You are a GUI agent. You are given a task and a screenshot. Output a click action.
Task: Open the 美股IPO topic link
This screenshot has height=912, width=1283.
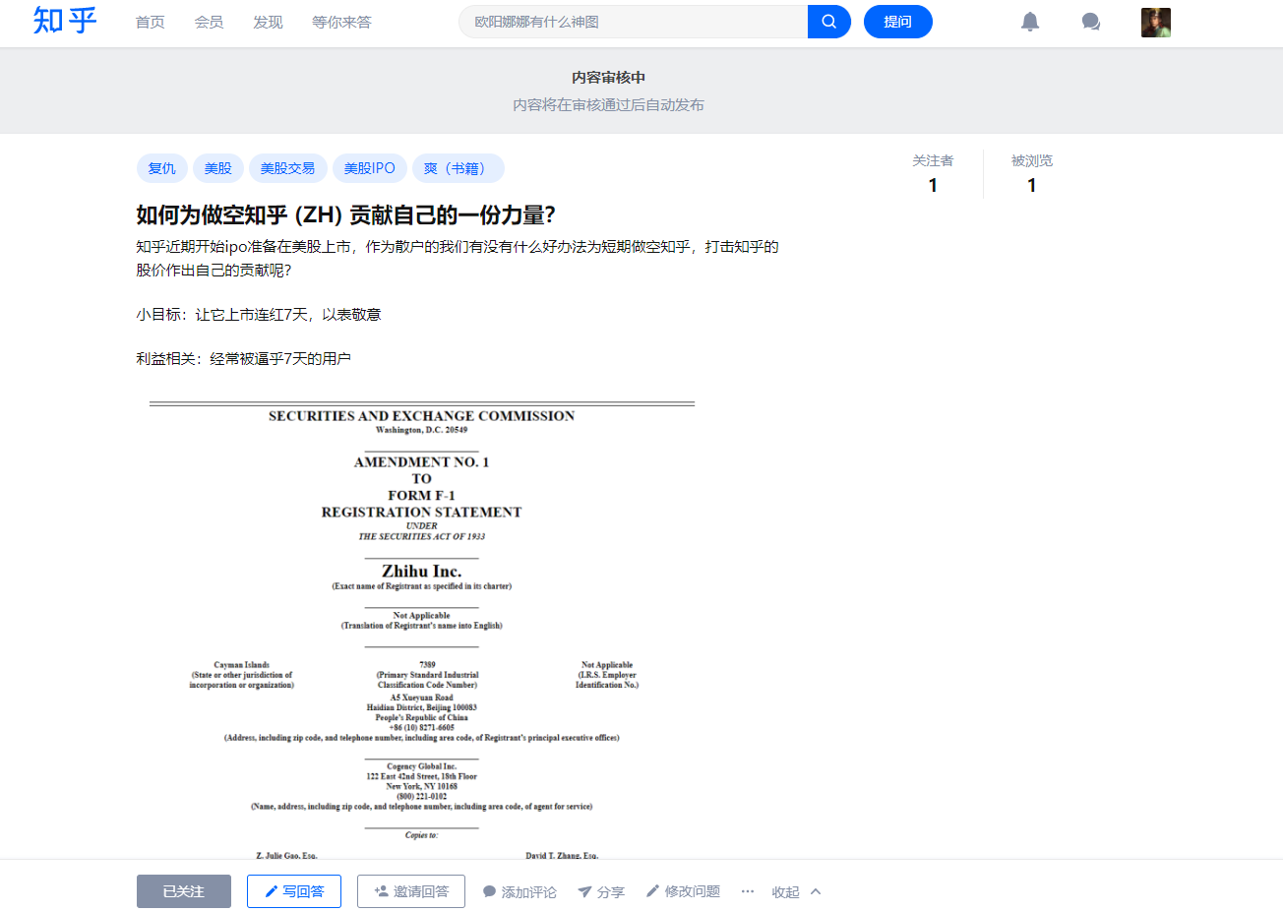coord(370,168)
